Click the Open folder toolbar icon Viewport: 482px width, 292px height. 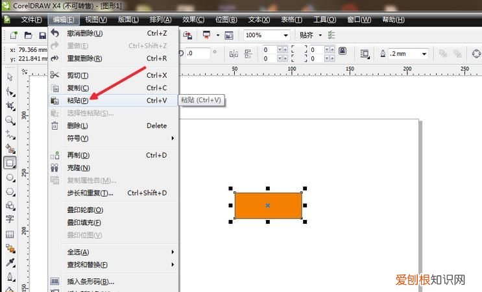click(29, 35)
